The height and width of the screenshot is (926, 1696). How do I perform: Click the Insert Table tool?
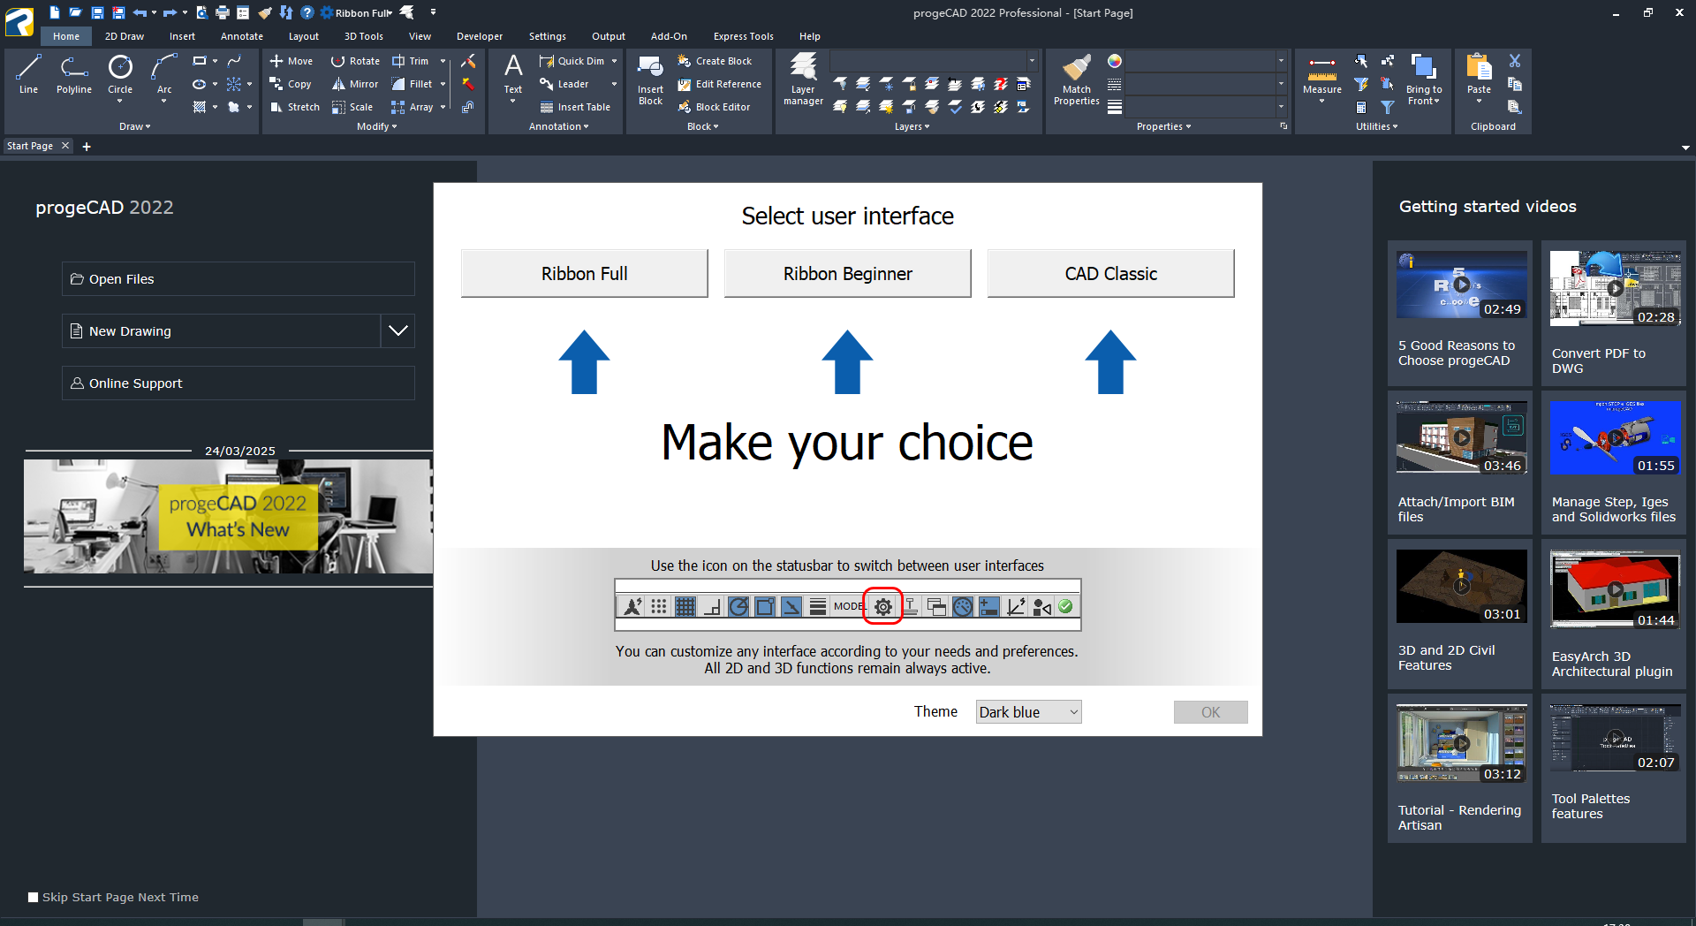click(574, 107)
